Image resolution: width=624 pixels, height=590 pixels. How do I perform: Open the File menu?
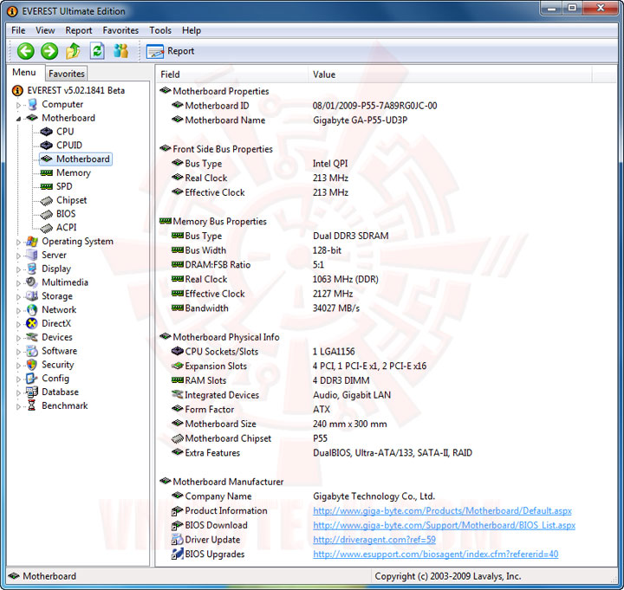coord(18,30)
